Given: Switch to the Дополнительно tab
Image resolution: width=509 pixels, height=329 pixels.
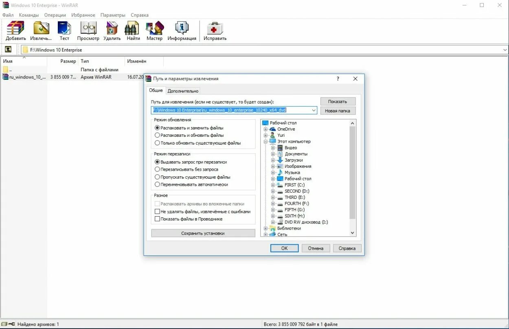Looking at the screenshot, I should pyautogui.click(x=183, y=91).
